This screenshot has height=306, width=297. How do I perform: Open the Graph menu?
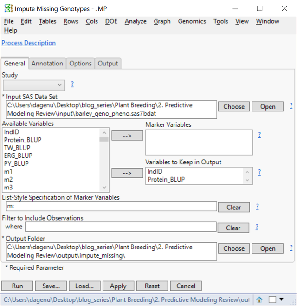click(162, 21)
